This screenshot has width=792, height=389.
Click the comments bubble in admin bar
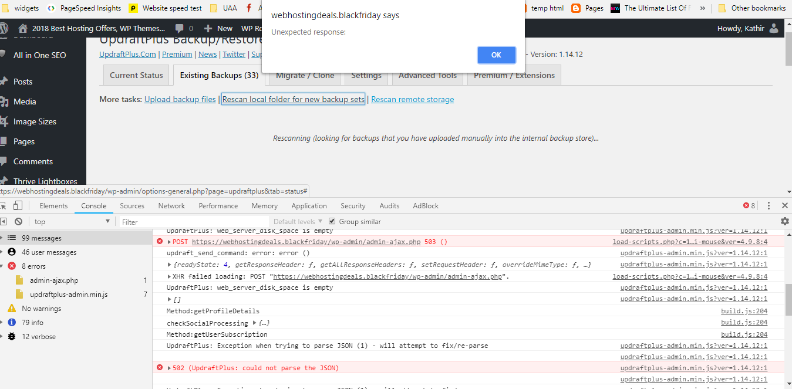[x=180, y=28]
